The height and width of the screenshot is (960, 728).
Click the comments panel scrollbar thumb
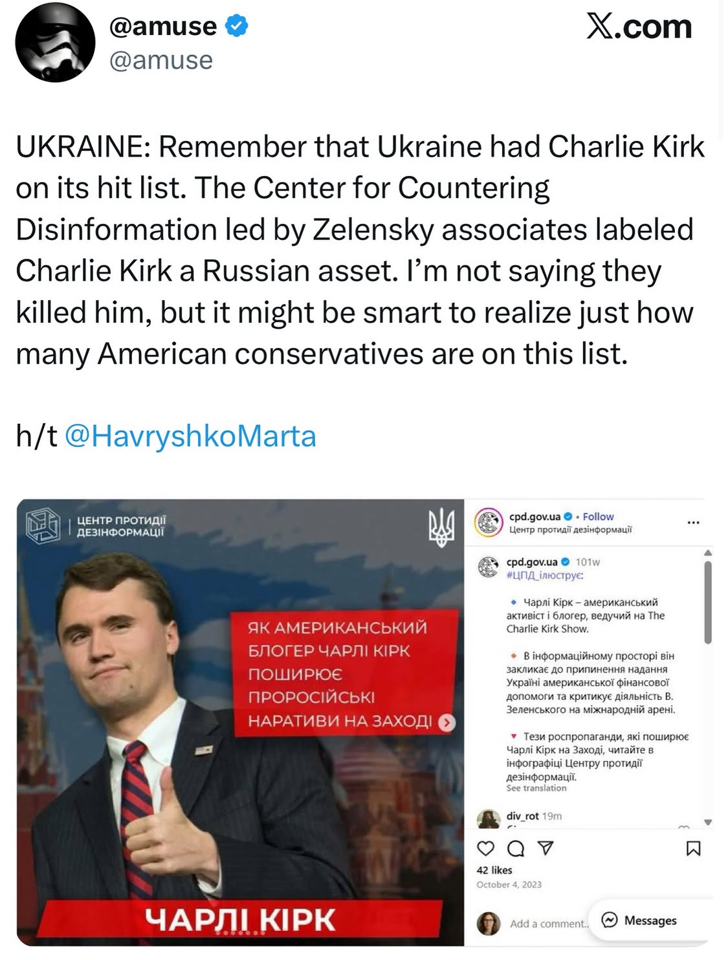(x=708, y=602)
